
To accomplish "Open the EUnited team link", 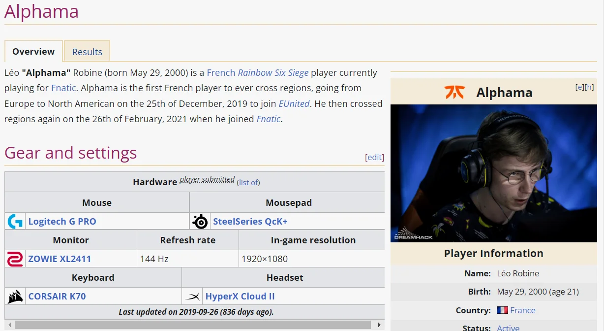I will tap(294, 103).
